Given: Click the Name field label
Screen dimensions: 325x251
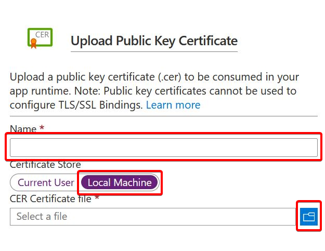Looking at the screenshot, I should tap(23, 128).
